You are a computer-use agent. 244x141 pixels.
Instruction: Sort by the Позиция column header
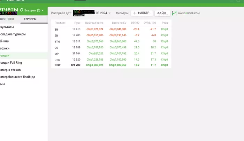coord(60,23)
